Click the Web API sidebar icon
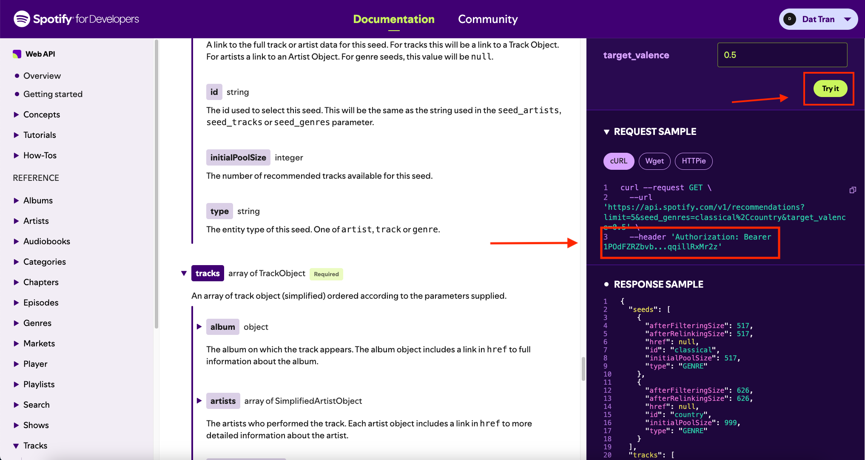The width and height of the screenshot is (865, 460). [17, 54]
